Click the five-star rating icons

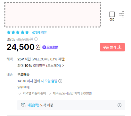pos(18,32)
